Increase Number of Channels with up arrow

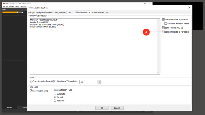pos(99,81)
